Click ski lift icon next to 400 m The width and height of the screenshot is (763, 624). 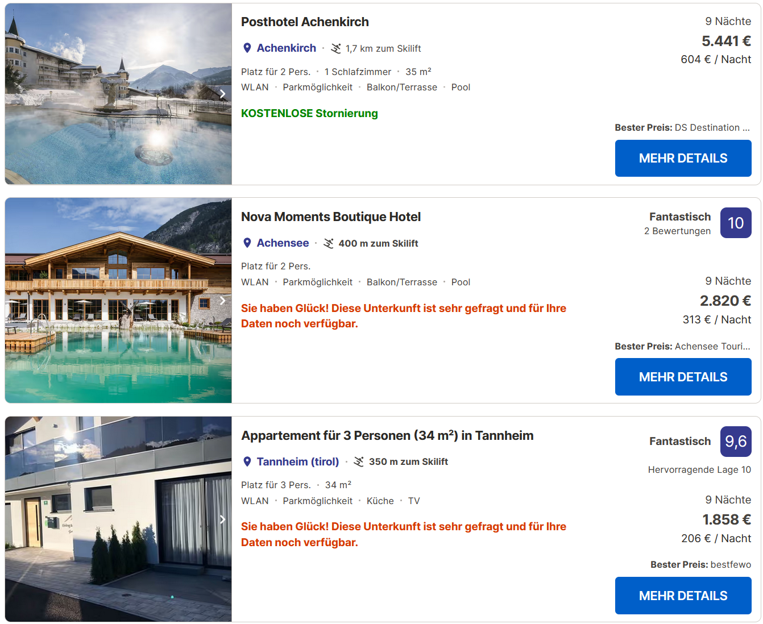click(329, 244)
